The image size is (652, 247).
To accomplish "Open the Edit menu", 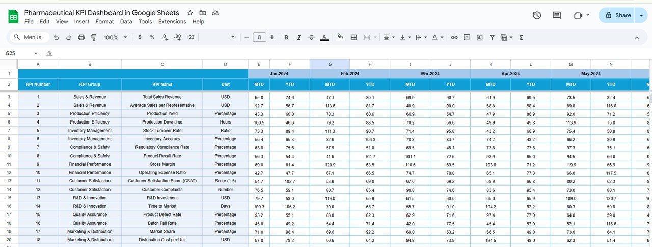I will pos(45,22).
